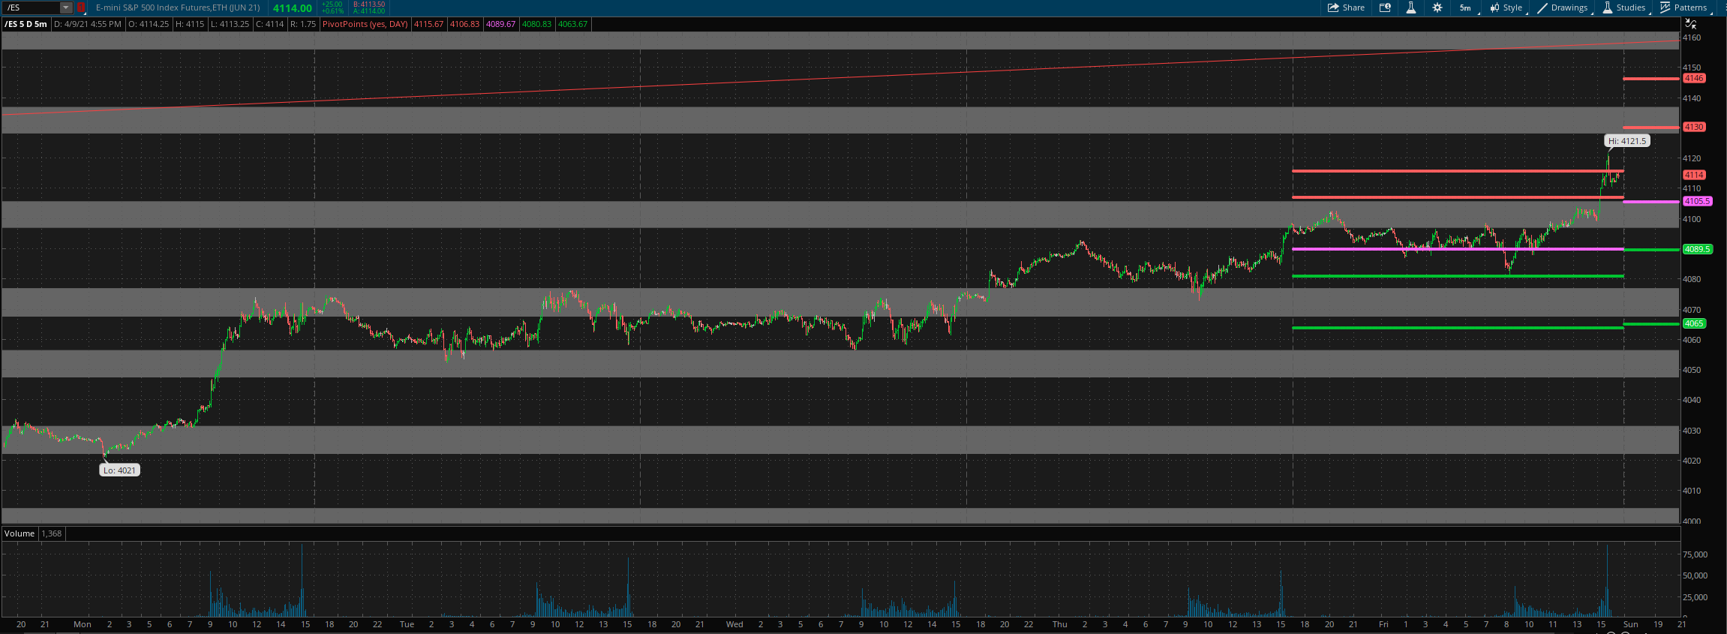Click the 4106.83 pivot value
1727x634 pixels.
pyautogui.click(x=465, y=24)
